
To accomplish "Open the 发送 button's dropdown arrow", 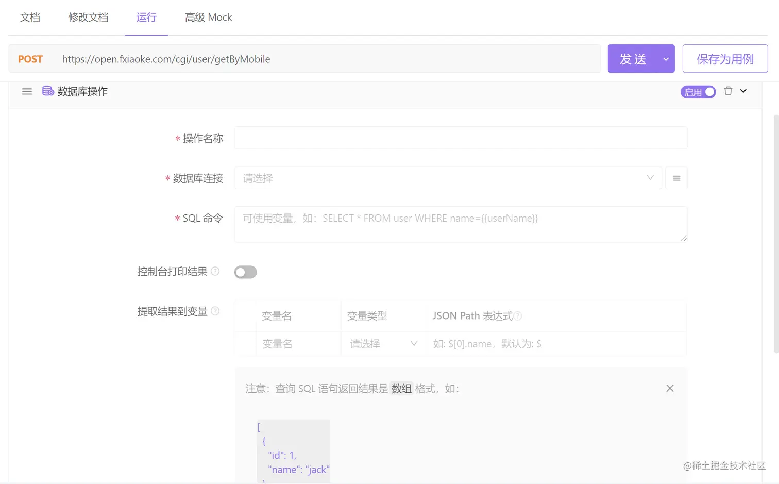I will pyautogui.click(x=665, y=58).
